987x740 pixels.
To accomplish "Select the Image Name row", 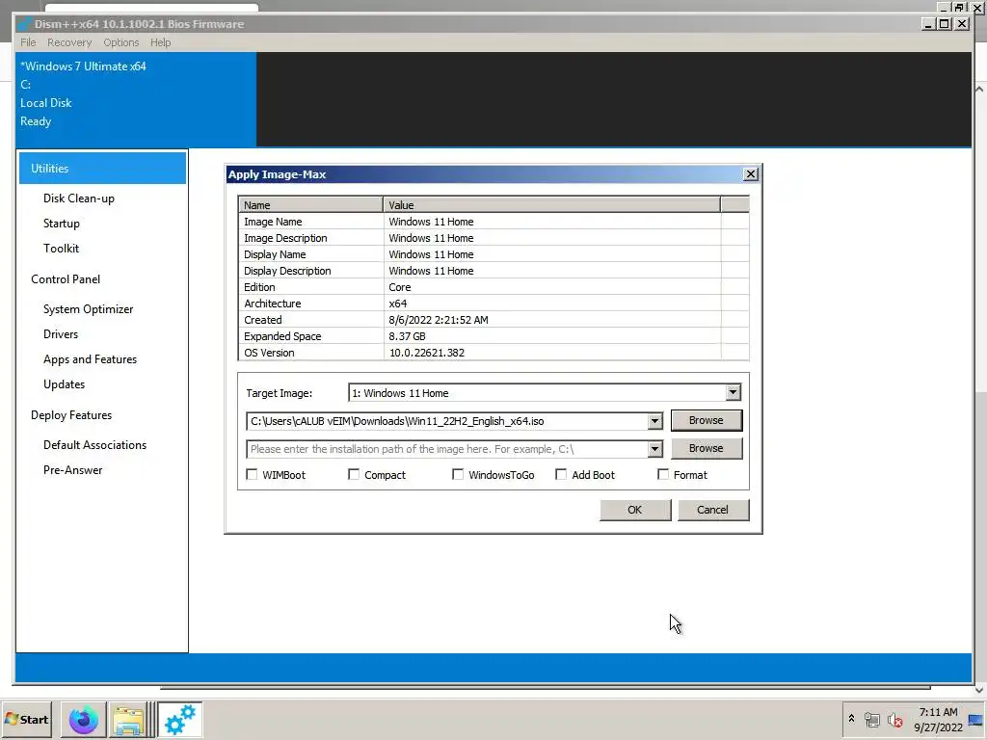I will pyautogui.click(x=493, y=222).
